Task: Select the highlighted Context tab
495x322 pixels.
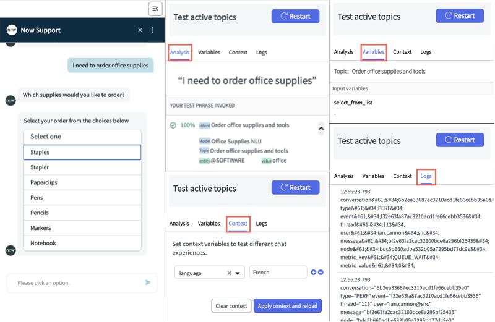Action: pos(238,224)
